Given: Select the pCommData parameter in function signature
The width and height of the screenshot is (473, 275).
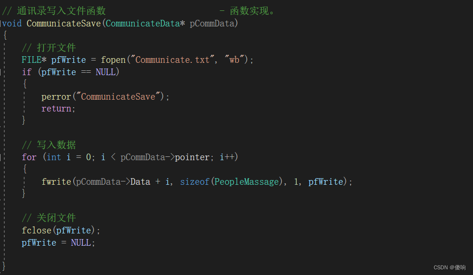Looking at the screenshot, I should (x=212, y=23).
